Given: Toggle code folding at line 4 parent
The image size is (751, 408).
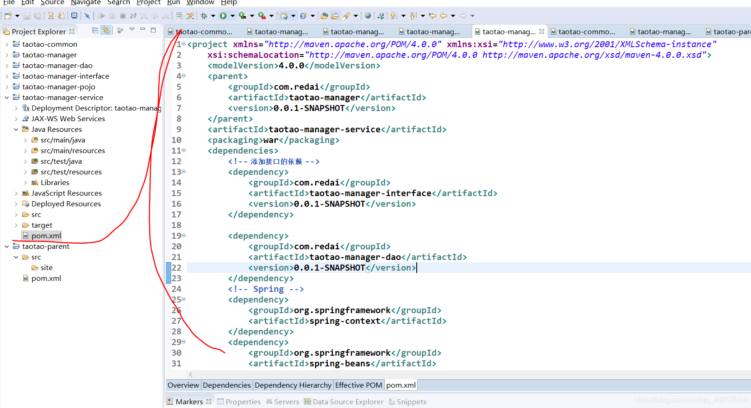Looking at the screenshot, I should pyautogui.click(x=183, y=76).
